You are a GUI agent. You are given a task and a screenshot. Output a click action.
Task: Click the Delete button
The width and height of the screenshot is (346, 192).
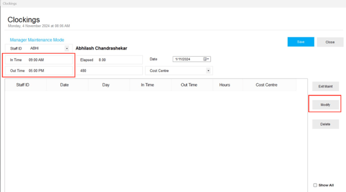point(325,124)
